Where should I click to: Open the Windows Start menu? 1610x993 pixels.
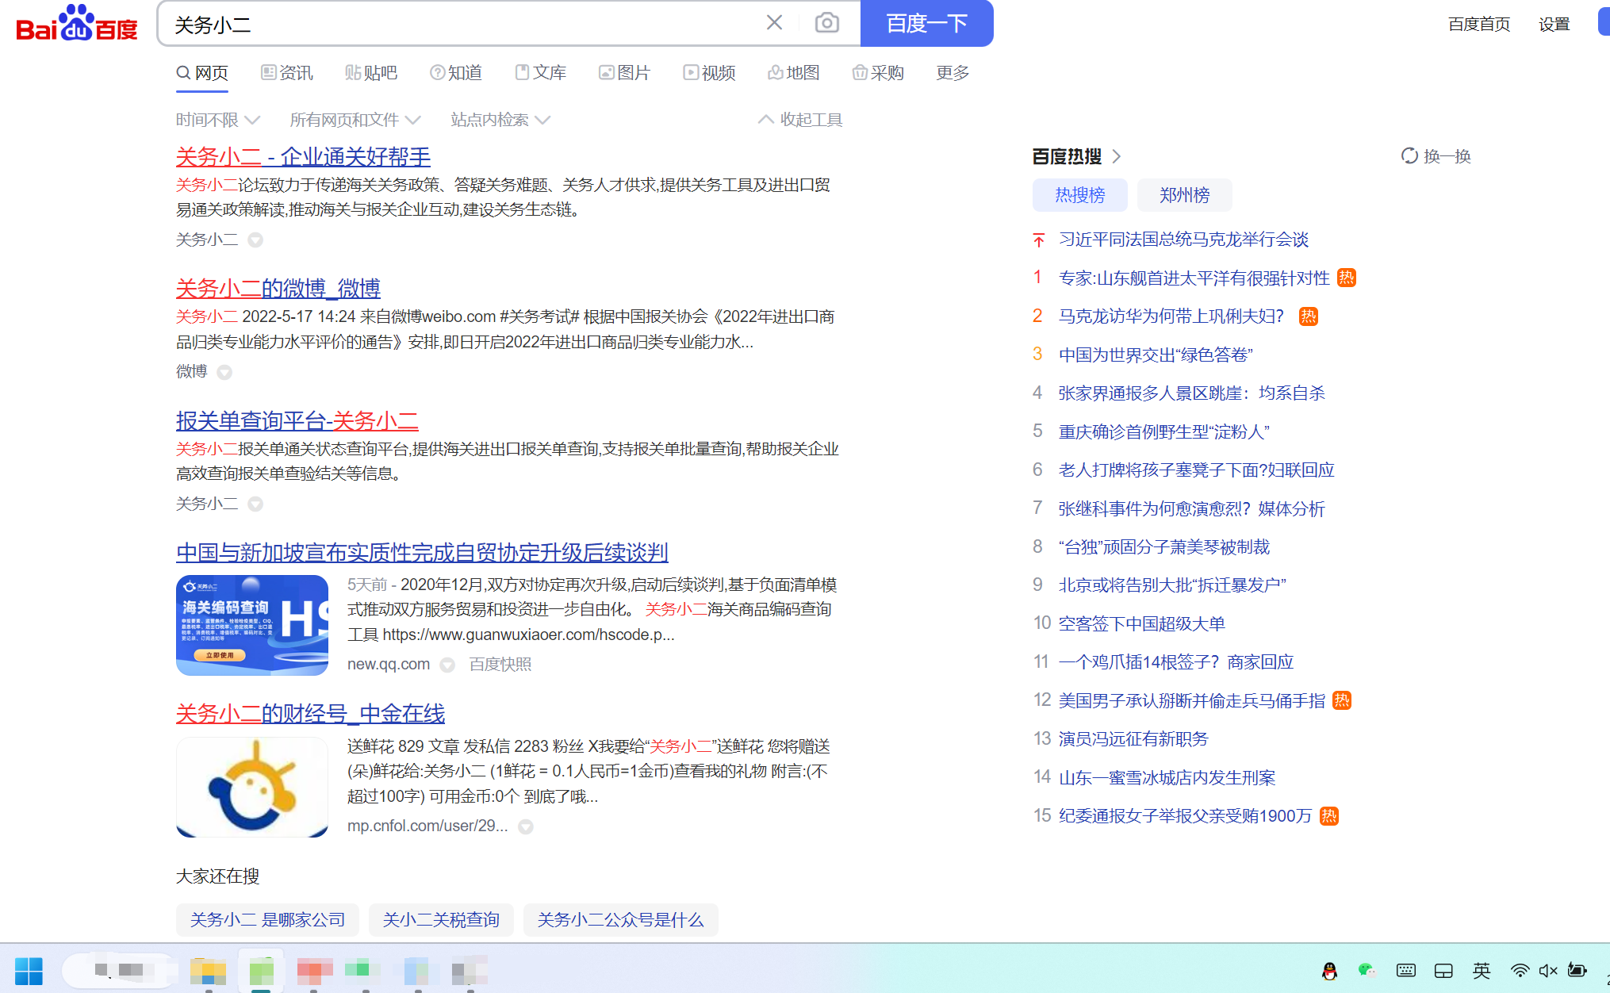[x=29, y=971]
